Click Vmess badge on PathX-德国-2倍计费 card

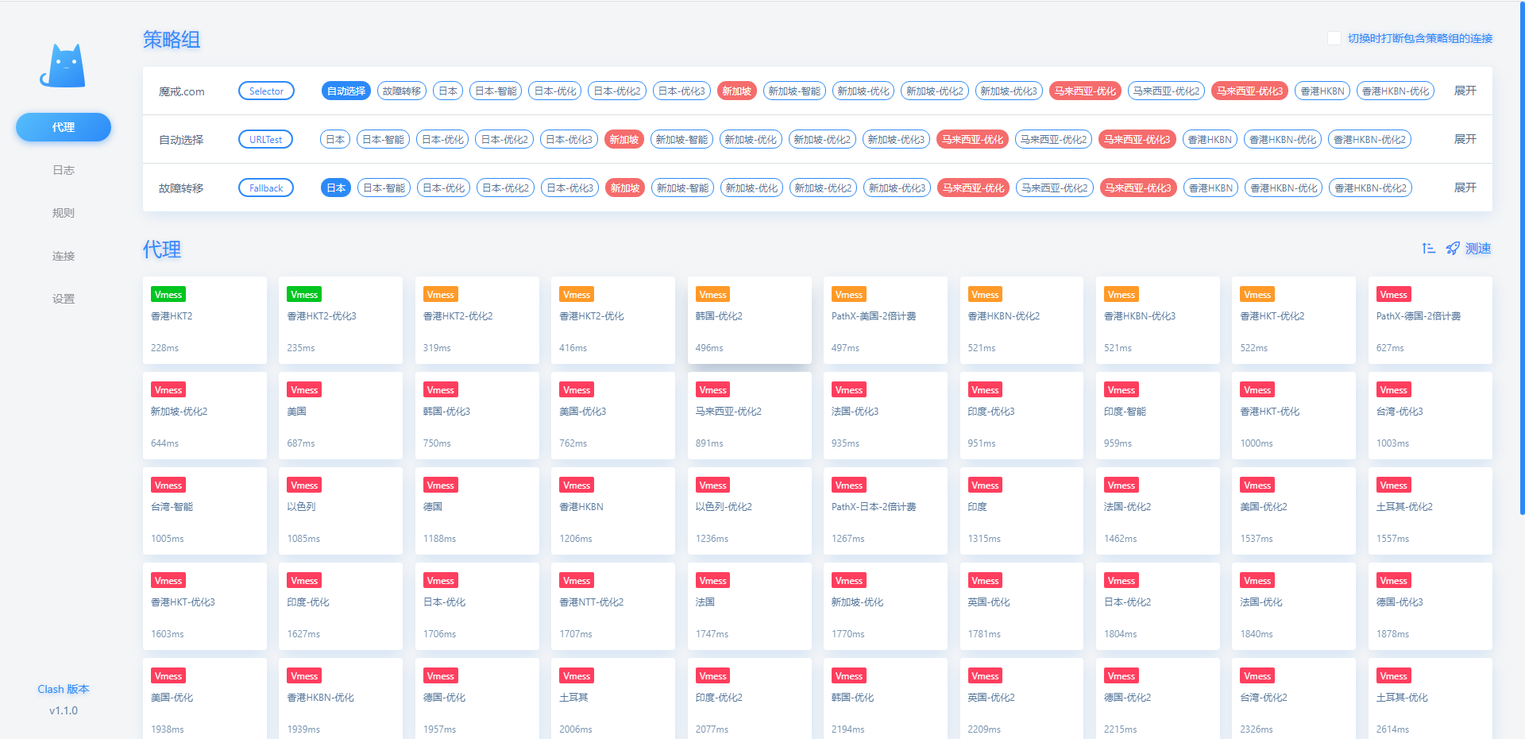(1393, 295)
